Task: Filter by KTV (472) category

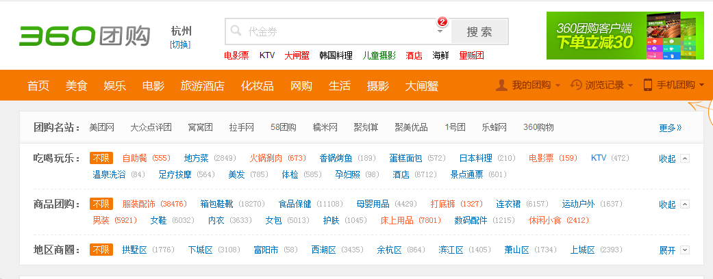Action: tap(610, 159)
